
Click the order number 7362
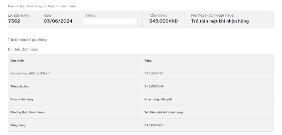tap(14, 21)
